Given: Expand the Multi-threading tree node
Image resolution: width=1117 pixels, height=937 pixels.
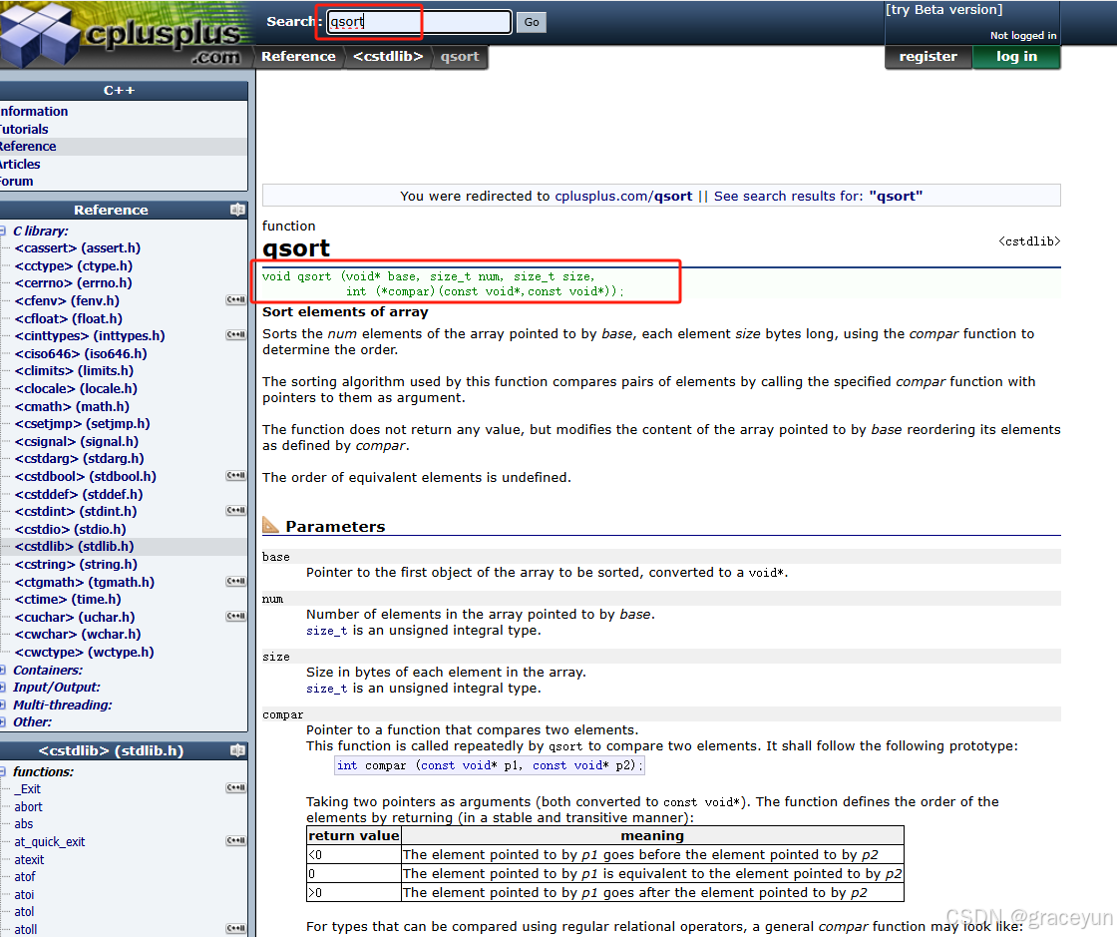Looking at the screenshot, I should coord(3,704).
